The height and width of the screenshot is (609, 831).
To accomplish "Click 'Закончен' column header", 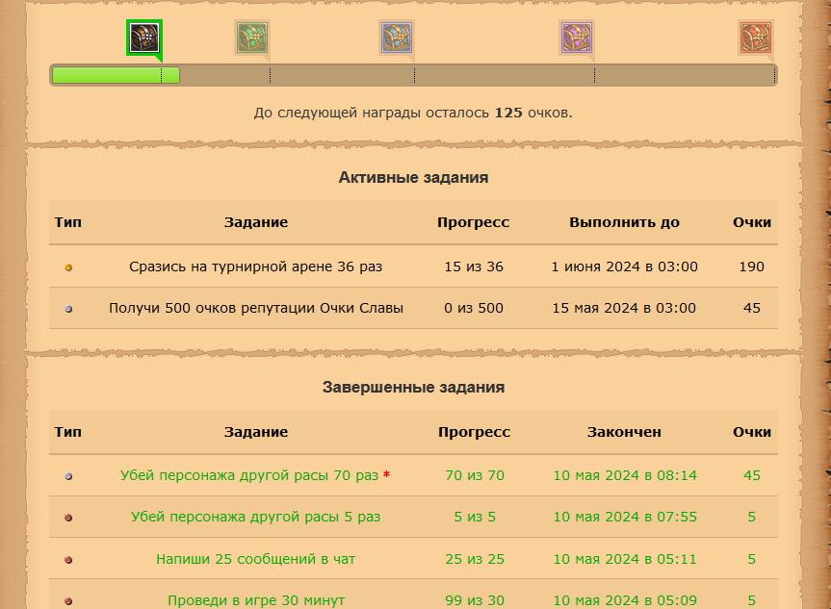I will pos(624,432).
